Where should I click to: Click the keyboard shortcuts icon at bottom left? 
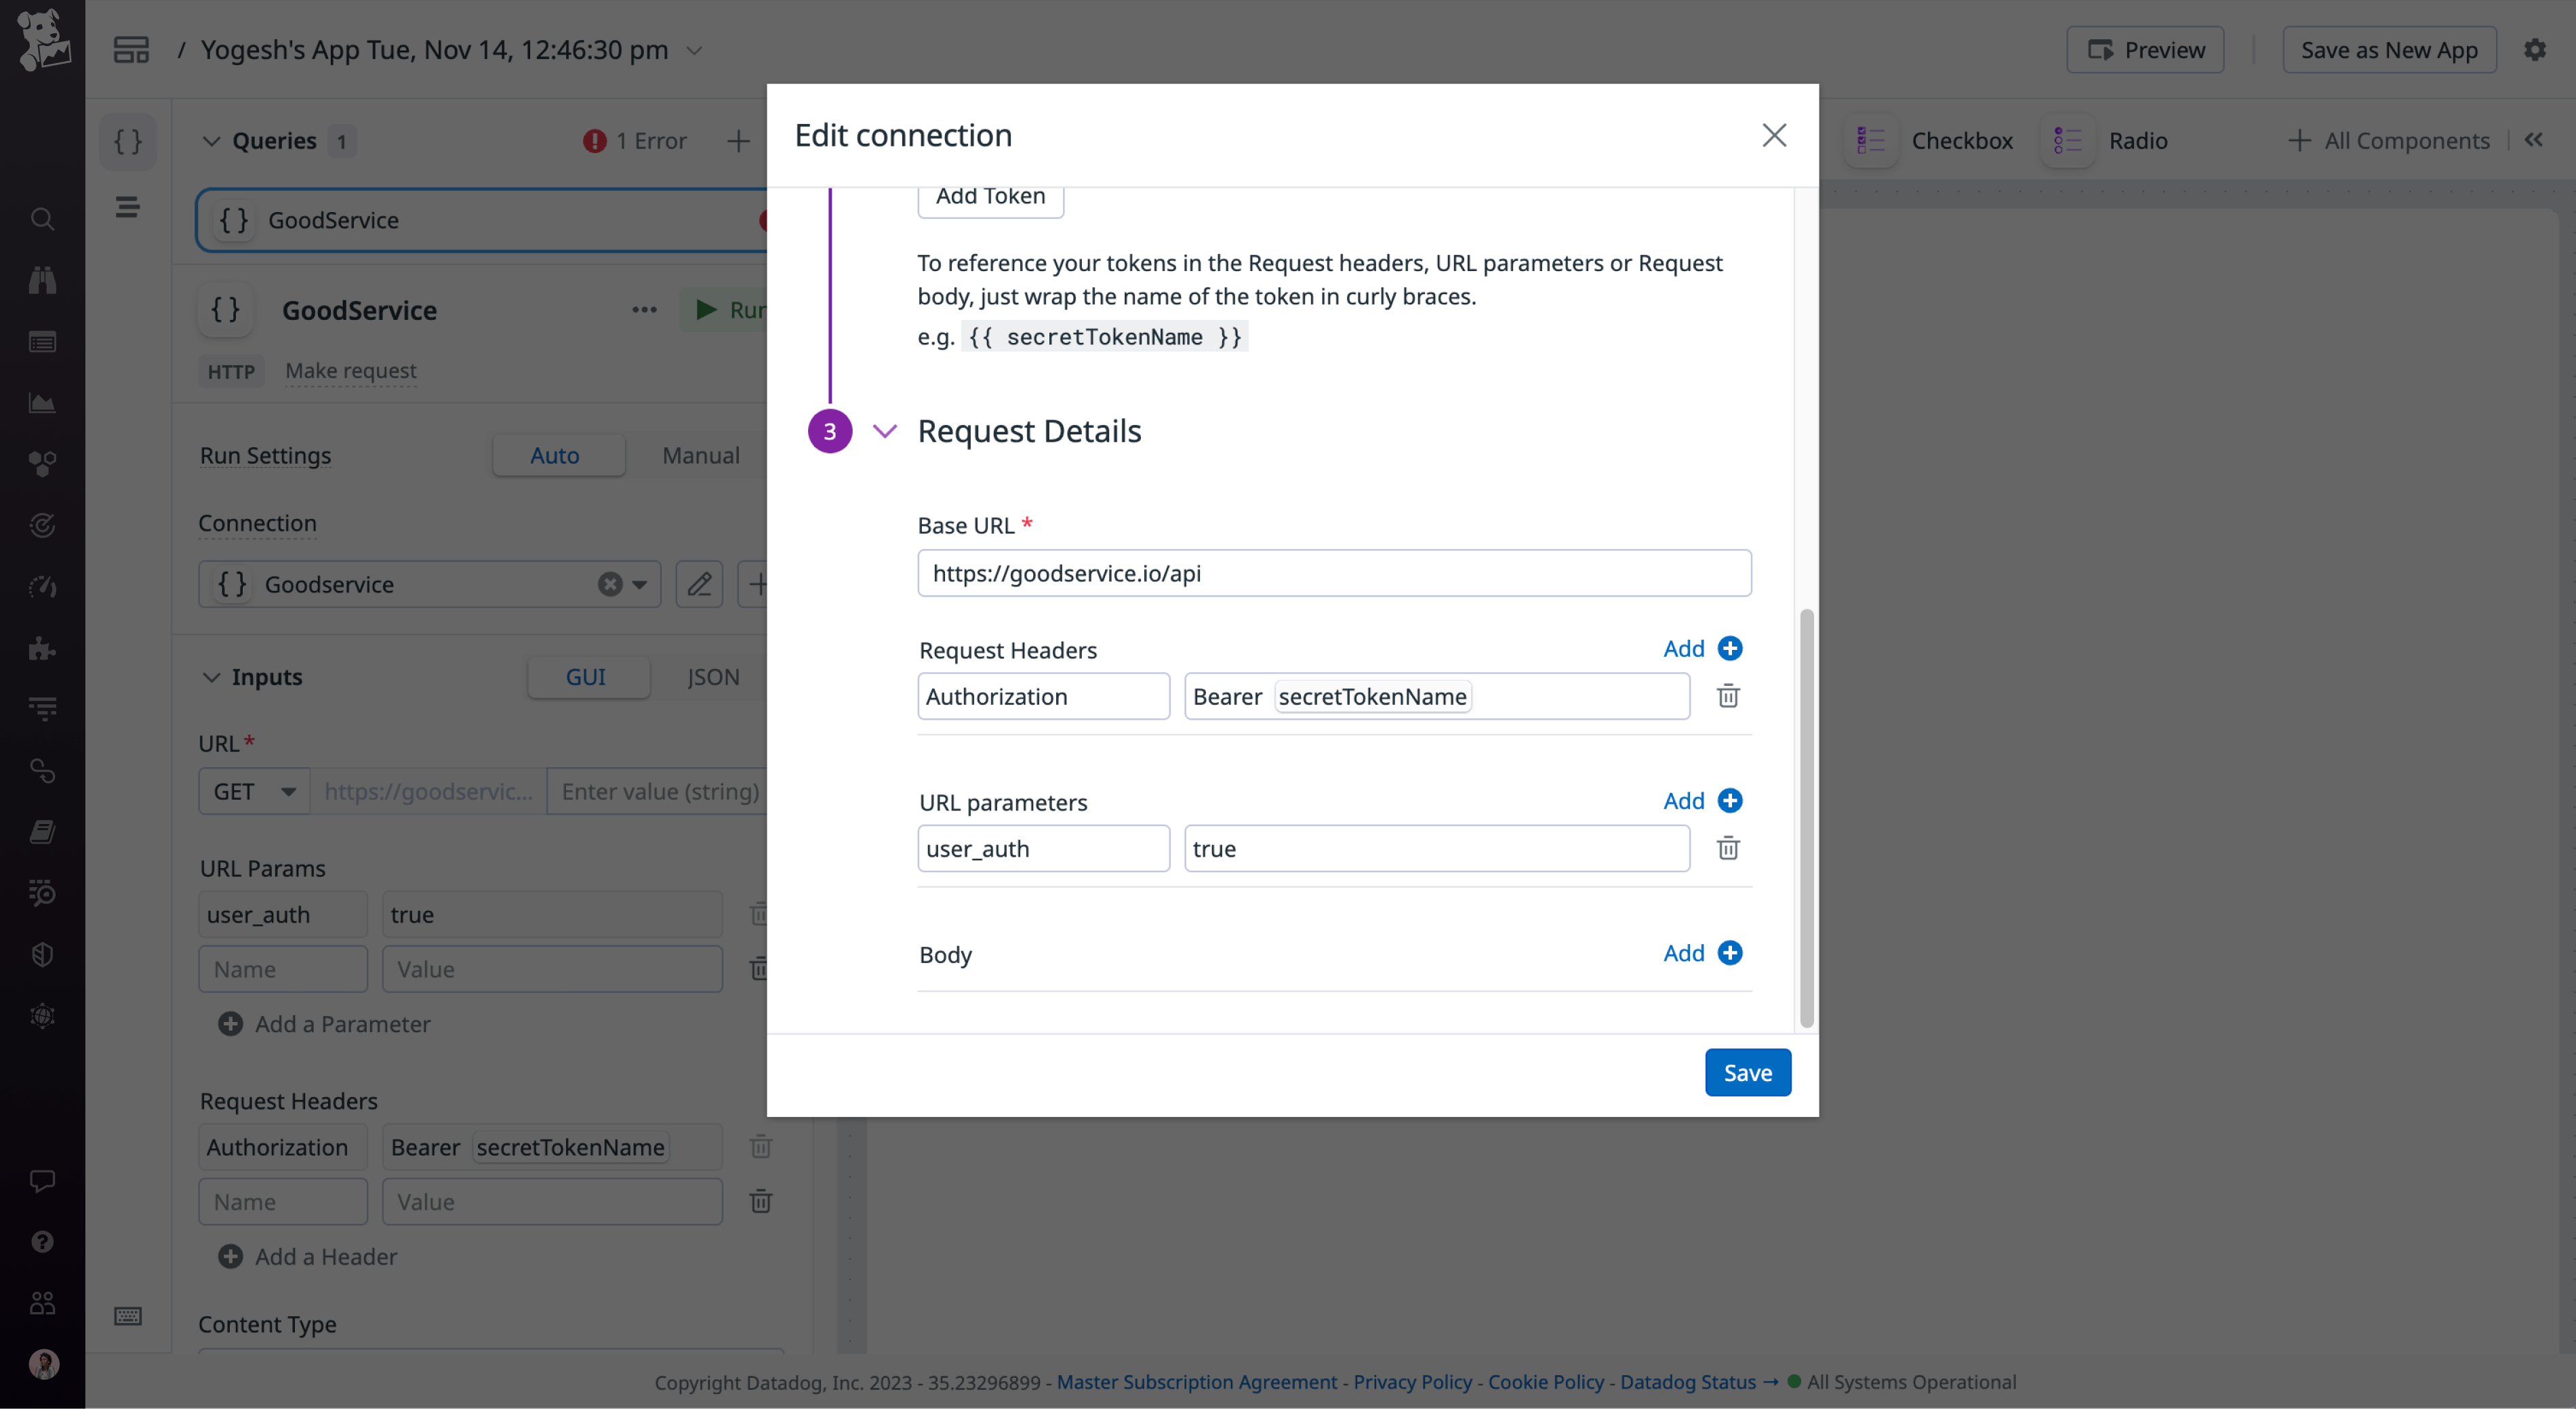click(x=129, y=1317)
